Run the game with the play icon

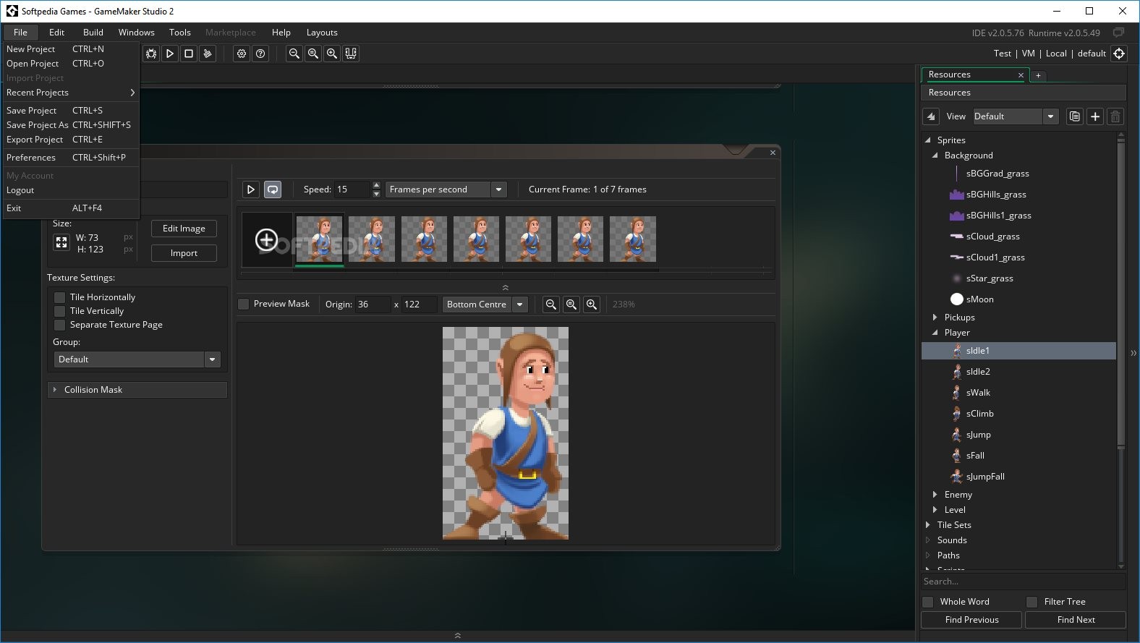click(170, 54)
